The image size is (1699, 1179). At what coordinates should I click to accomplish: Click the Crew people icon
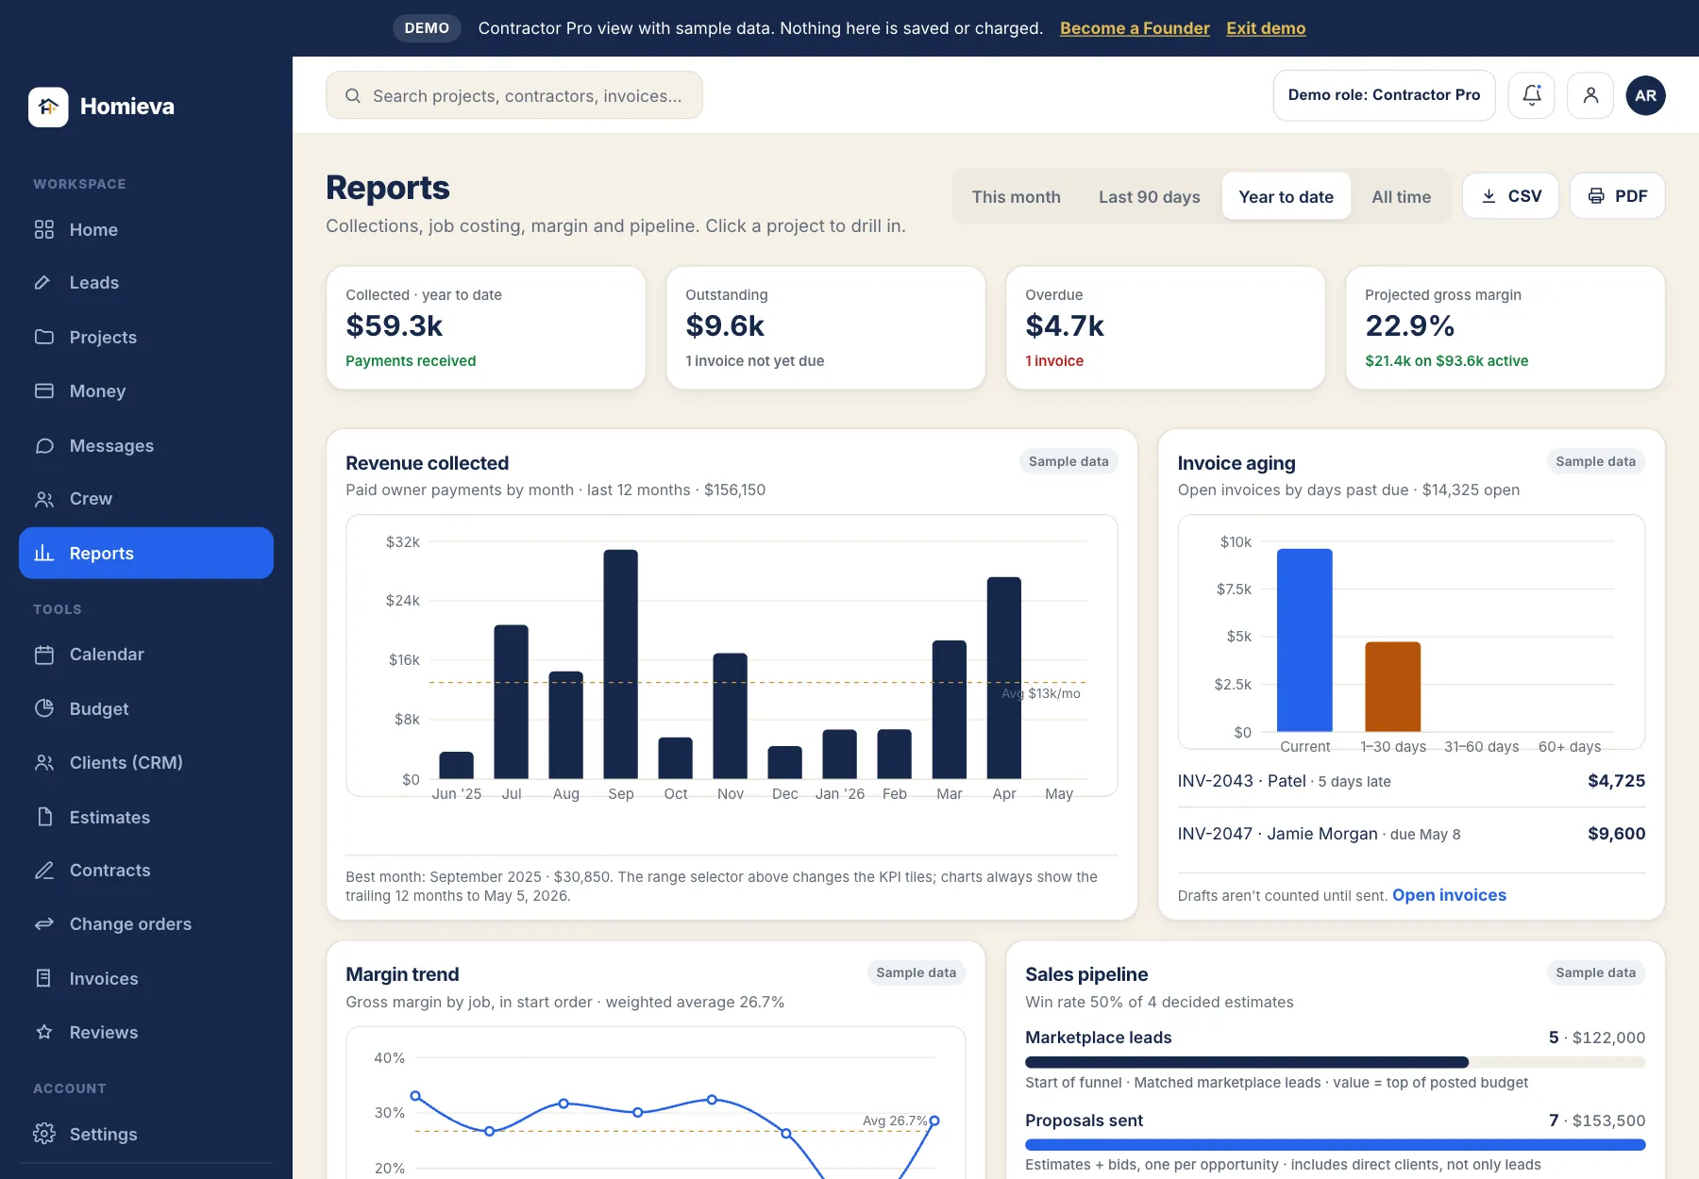(44, 499)
